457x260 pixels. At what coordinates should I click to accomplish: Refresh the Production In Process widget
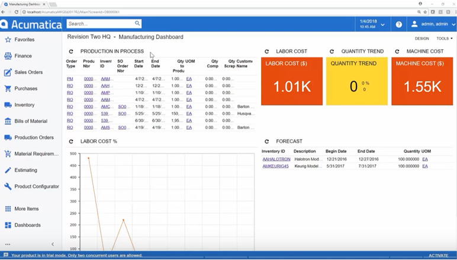[x=71, y=52]
